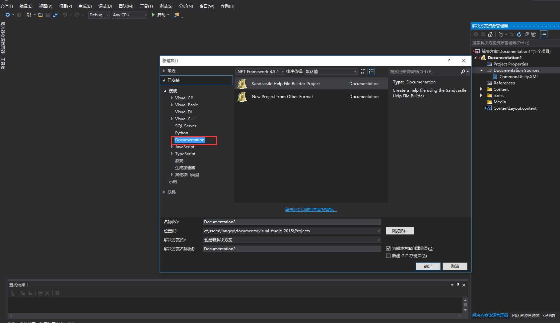Image resolution: width=560 pixels, height=323 pixels.
Task: Click the Pending Changes Filter clock icon
Action: coord(501,34)
